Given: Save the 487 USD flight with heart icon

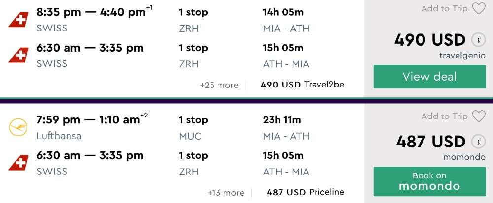Looking at the screenshot, I should (x=479, y=116).
